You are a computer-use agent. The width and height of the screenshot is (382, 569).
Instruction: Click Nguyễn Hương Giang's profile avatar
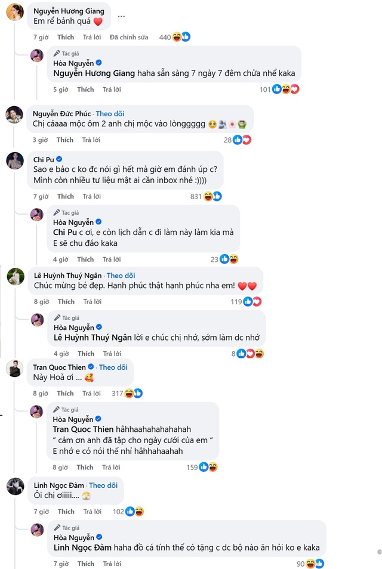(x=16, y=10)
